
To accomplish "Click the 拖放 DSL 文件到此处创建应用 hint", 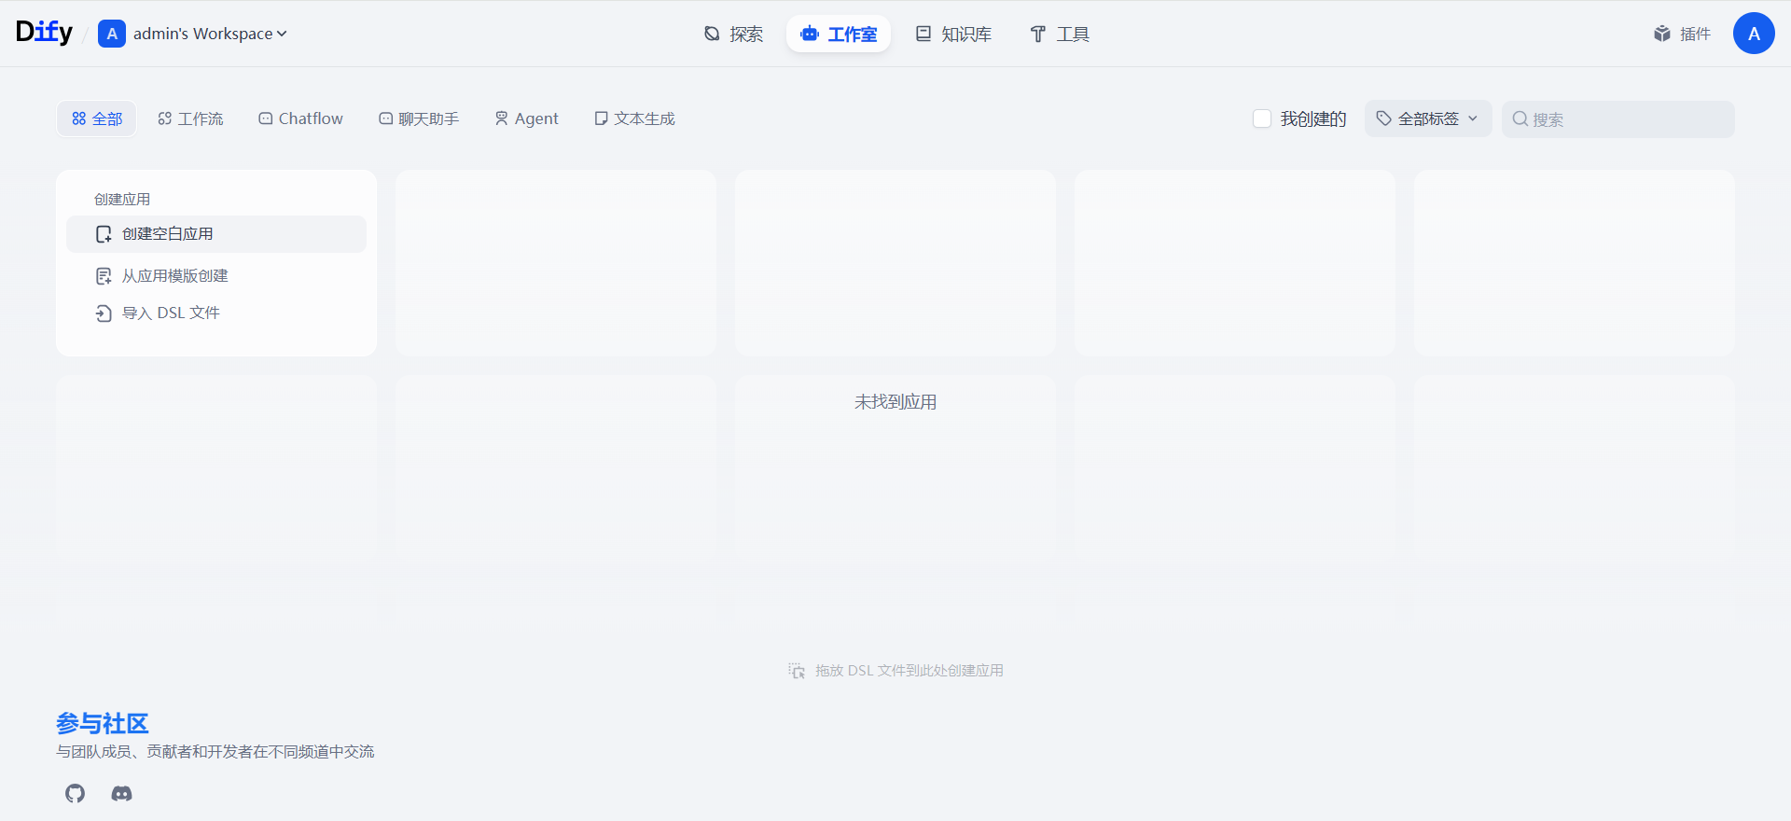I will click(895, 671).
